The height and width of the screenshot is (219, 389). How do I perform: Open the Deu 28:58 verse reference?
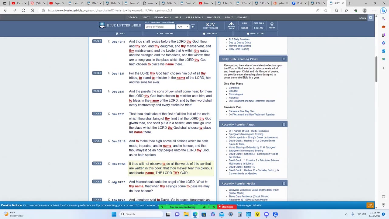(x=118, y=164)
